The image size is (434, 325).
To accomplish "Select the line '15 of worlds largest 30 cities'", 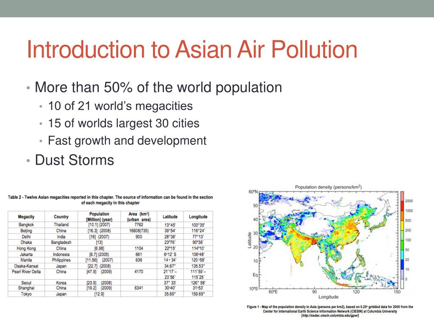I will 124,123.
